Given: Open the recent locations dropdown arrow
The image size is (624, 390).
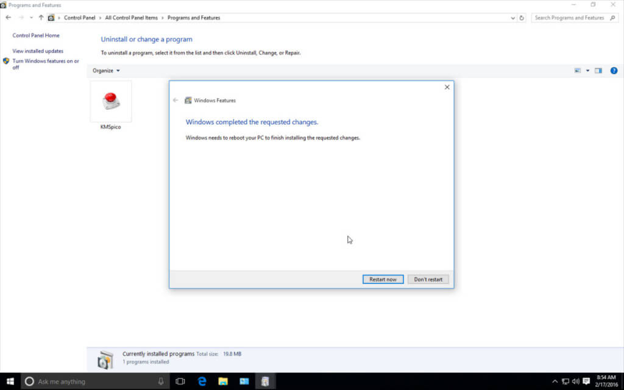Looking at the screenshot, I should [31, 18].
